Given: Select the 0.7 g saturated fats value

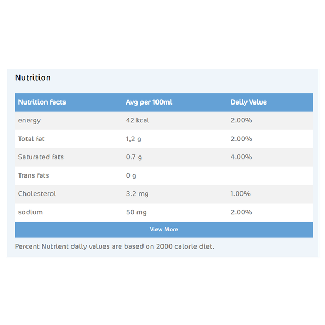Looking at the screenshot, I should 134,157.
